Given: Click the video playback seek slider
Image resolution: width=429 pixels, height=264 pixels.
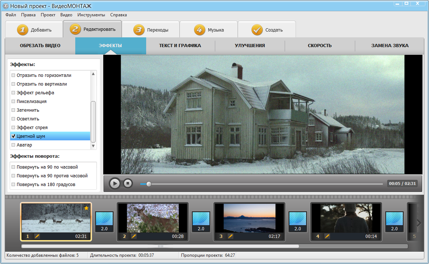Looking at the screenshot, I should tap(261, 184).
